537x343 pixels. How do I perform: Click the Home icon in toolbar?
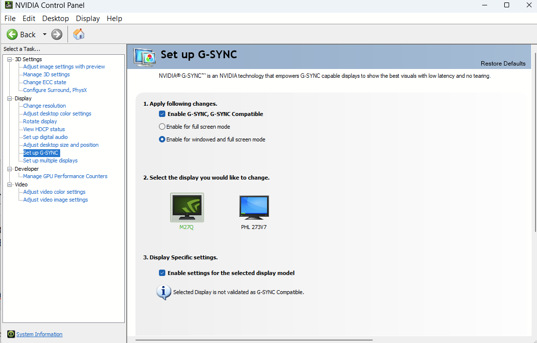coord(79,34)
